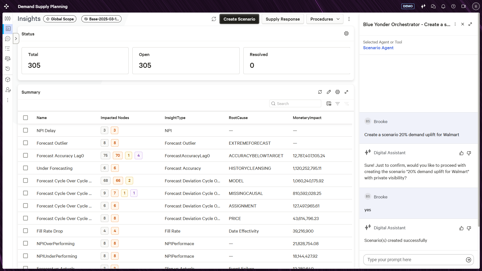Viewport: 482px width, 271px height.
Task: Give thumbs up to the confirmation reply
Action: click(x=461, y=153)
